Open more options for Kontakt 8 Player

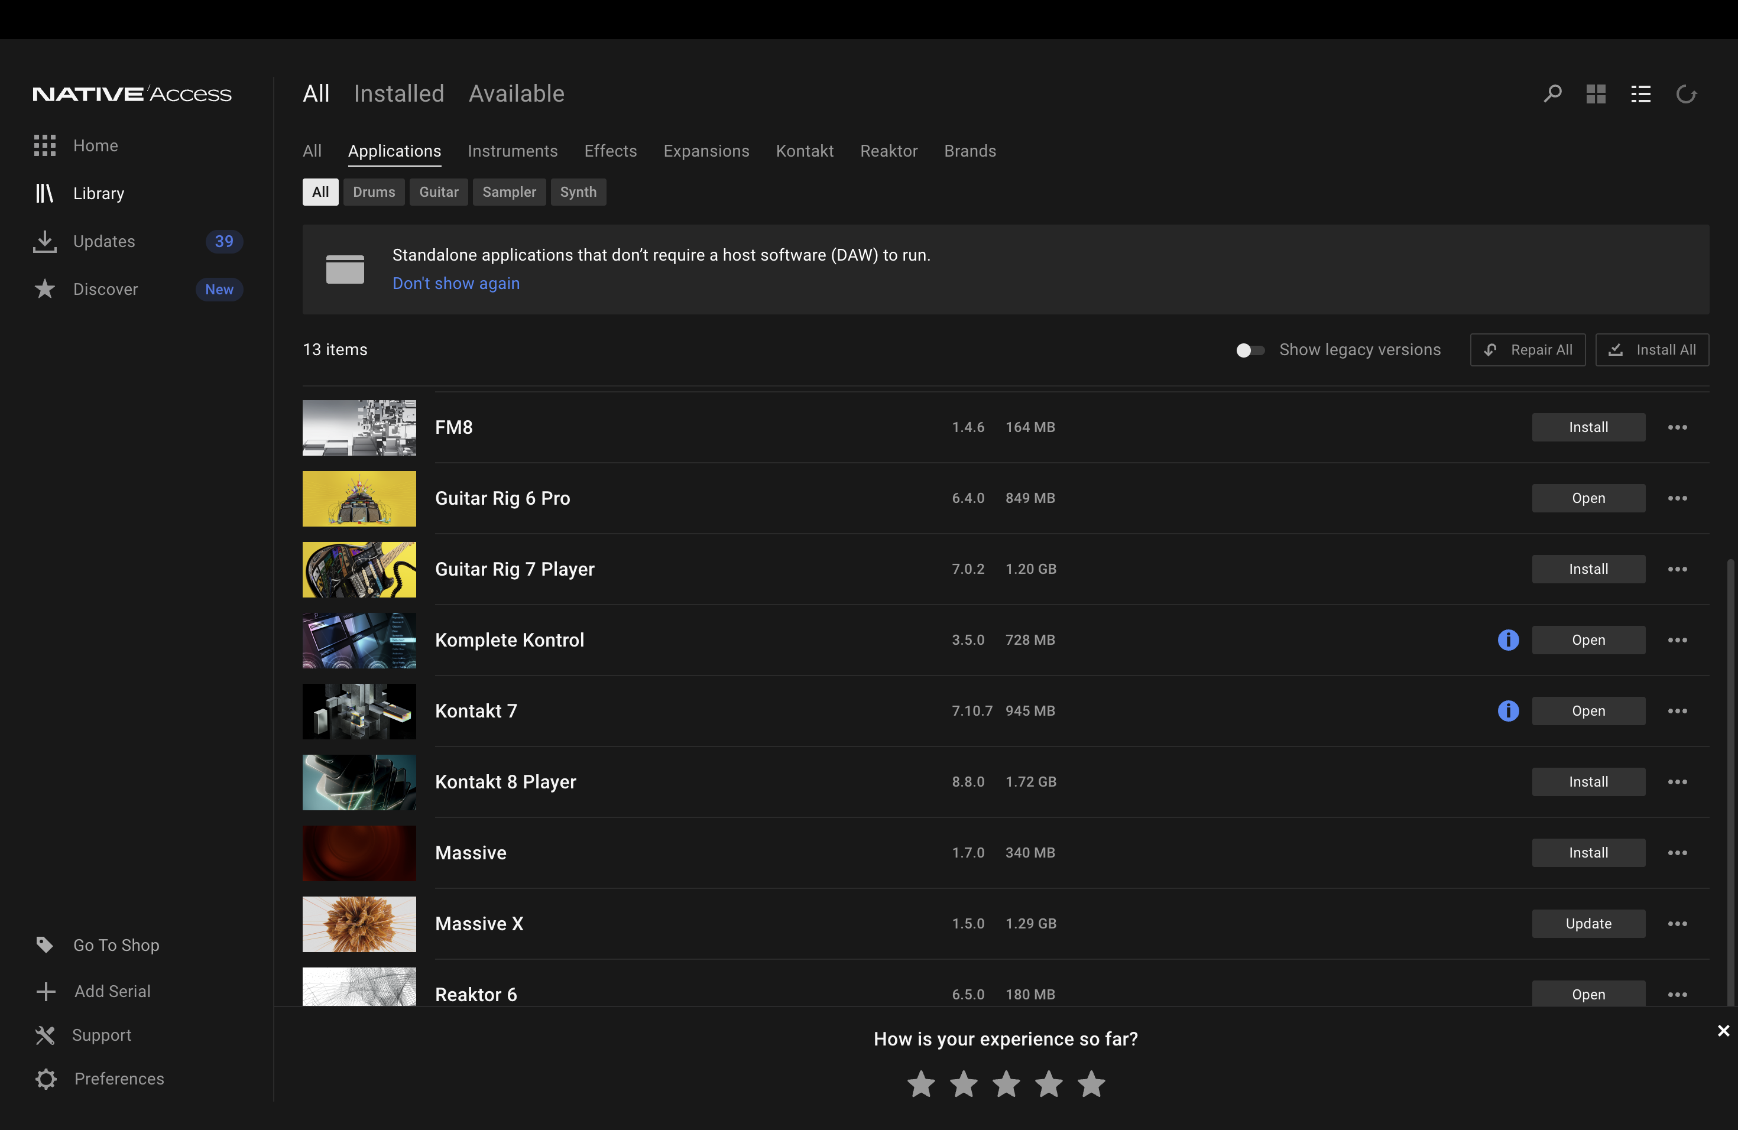[1677, 782]
